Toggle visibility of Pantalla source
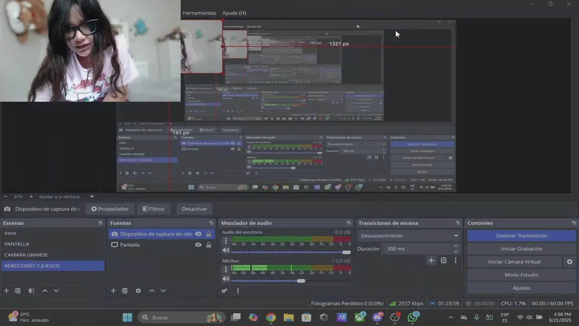579x326 pixels. 198,245
